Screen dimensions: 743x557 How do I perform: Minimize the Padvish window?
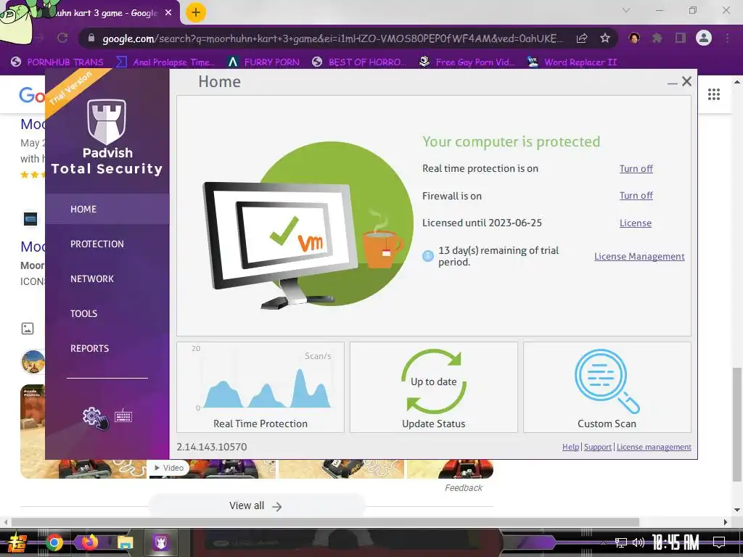point(672,83)
